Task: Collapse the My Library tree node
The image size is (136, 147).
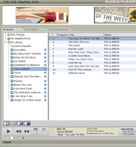Action: click(5, 43)
